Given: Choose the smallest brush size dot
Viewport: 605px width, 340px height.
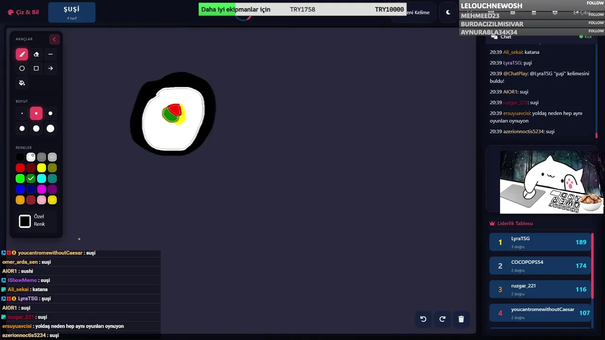Looking at the screenshot, I should pos(22,113).
